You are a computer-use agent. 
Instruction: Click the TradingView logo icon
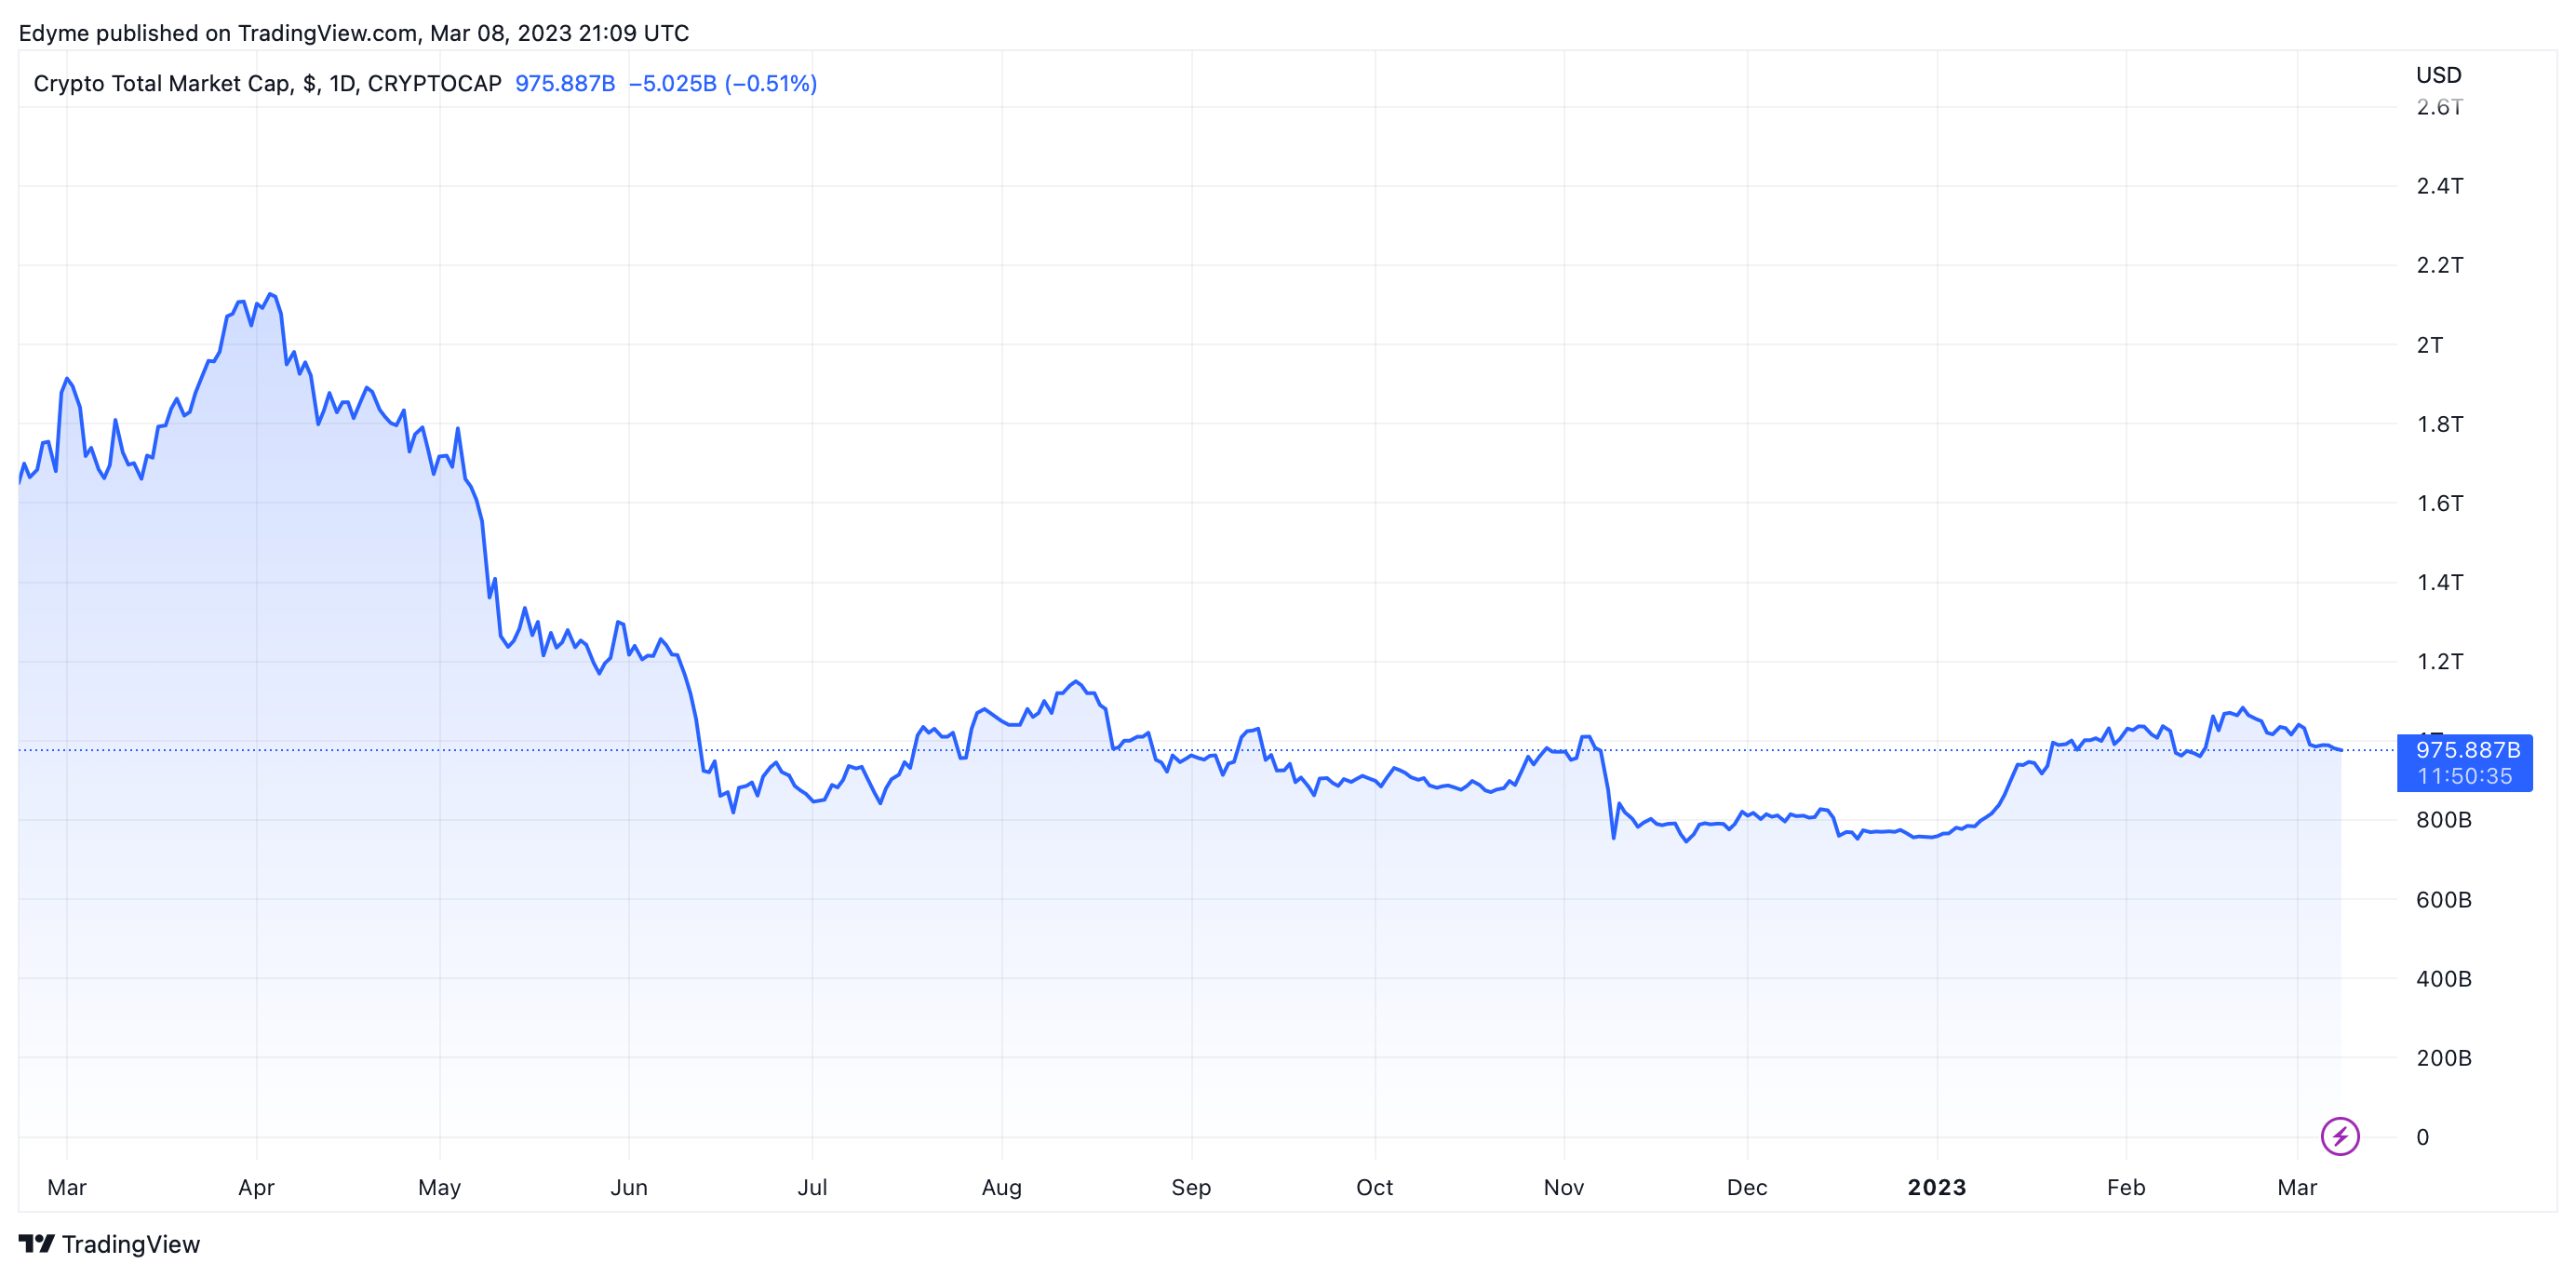37,1243
